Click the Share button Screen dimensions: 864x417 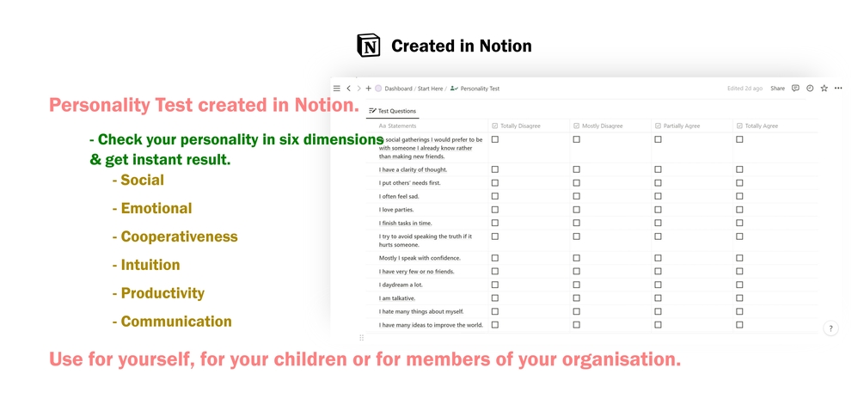click(x=777, y=89)
